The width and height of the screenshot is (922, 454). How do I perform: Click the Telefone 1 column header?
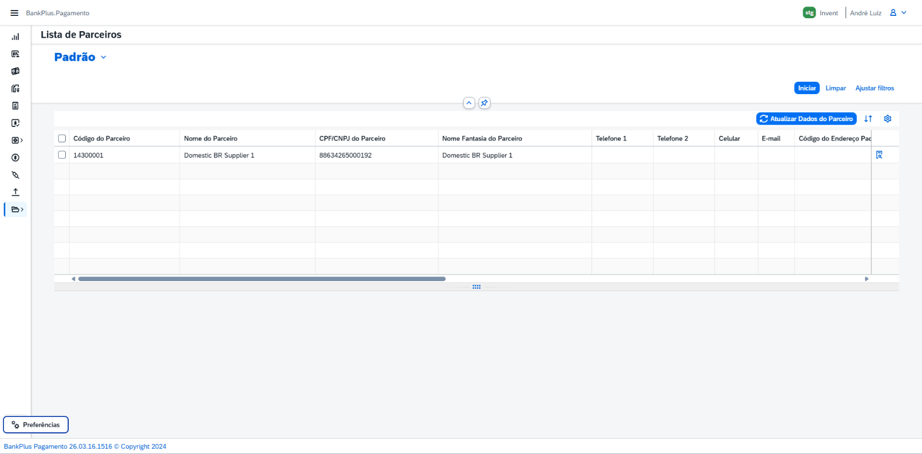click(x=623, y=139)
